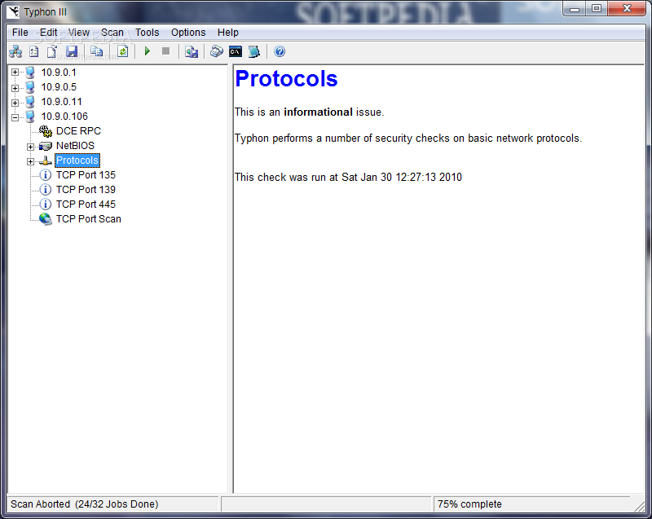This screenshot has width=652, height=519.
Task: Select host 10.9.0.11 in tree
Action: click(62, 102)
